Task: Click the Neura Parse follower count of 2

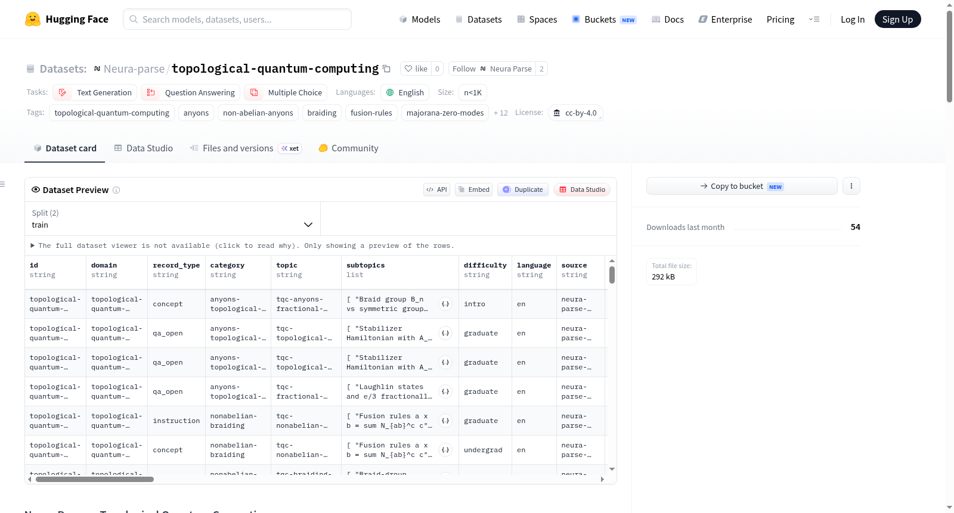Action: coord(541,69)
